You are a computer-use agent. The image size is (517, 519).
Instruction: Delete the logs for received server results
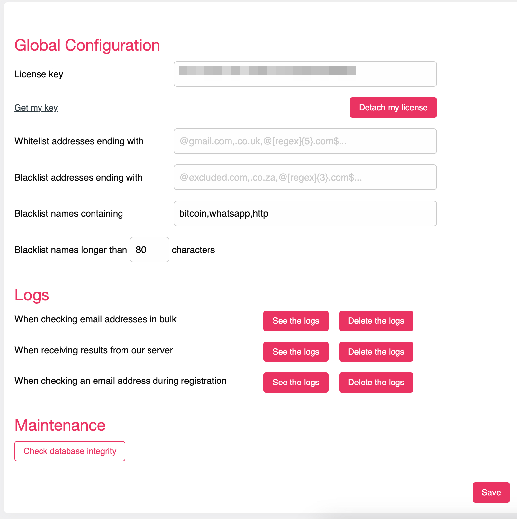376,352
